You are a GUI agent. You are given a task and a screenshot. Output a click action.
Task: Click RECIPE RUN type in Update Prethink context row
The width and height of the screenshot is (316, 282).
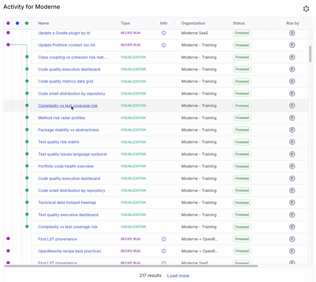click(x=130, y=45)
